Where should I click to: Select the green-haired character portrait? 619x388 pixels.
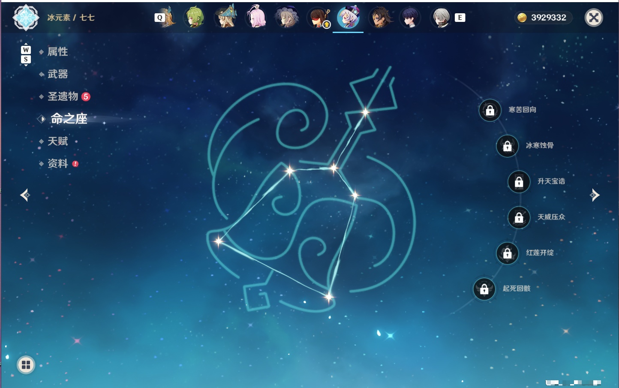click(x=194, y=18)
